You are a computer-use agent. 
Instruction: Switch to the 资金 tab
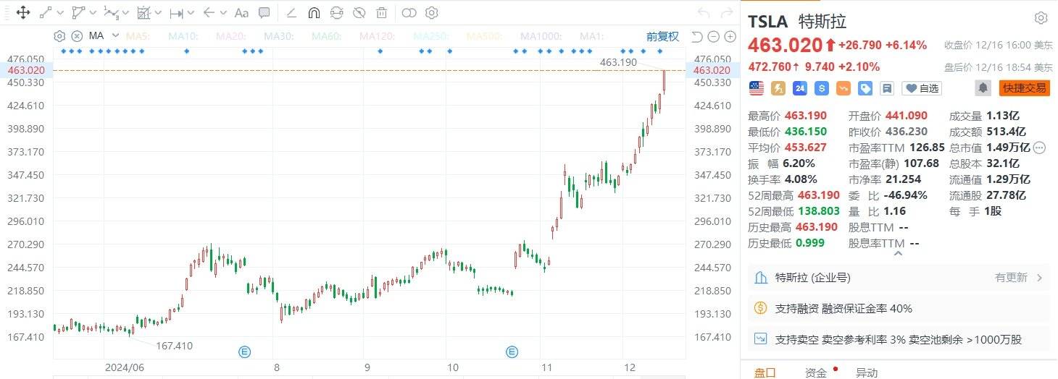pos(816,372)
